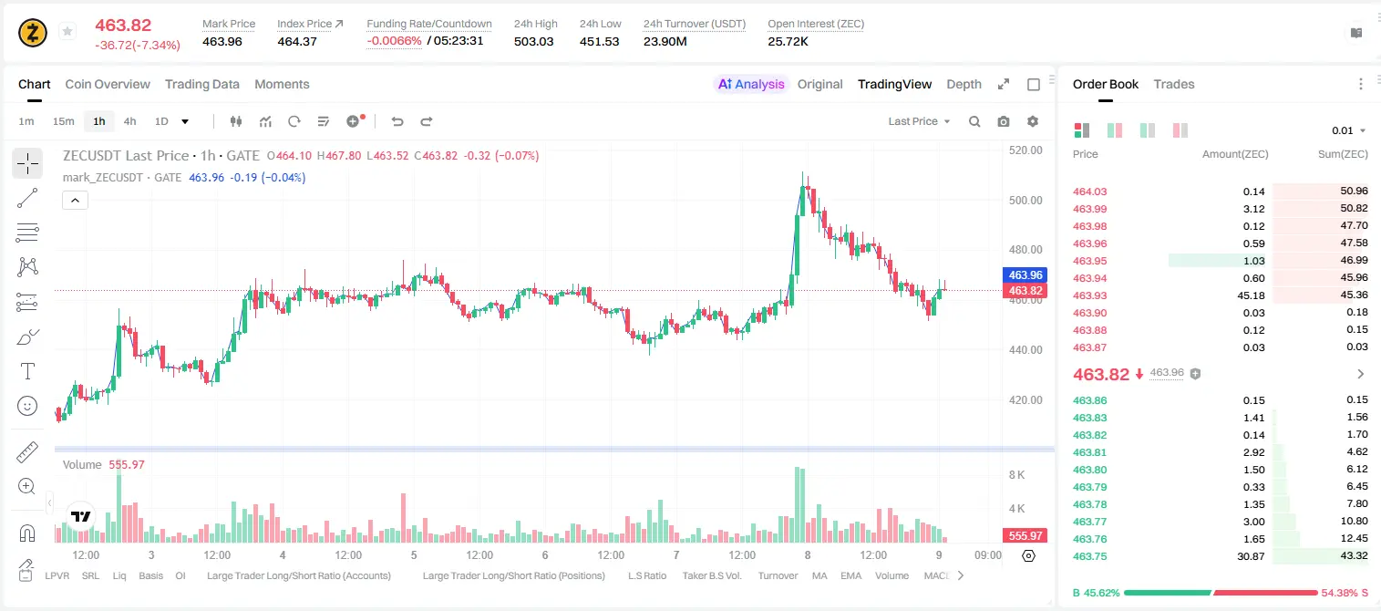
Task: Open the Last Price dropdown
Action: 919,121
